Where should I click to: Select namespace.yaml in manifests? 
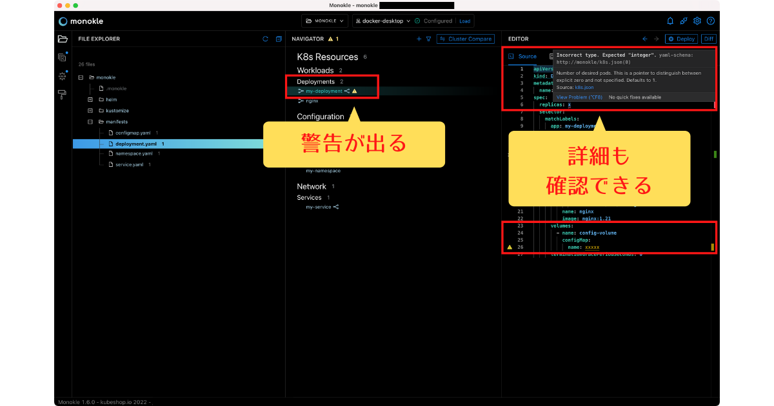pyautogui.click(x=134, y=153)
